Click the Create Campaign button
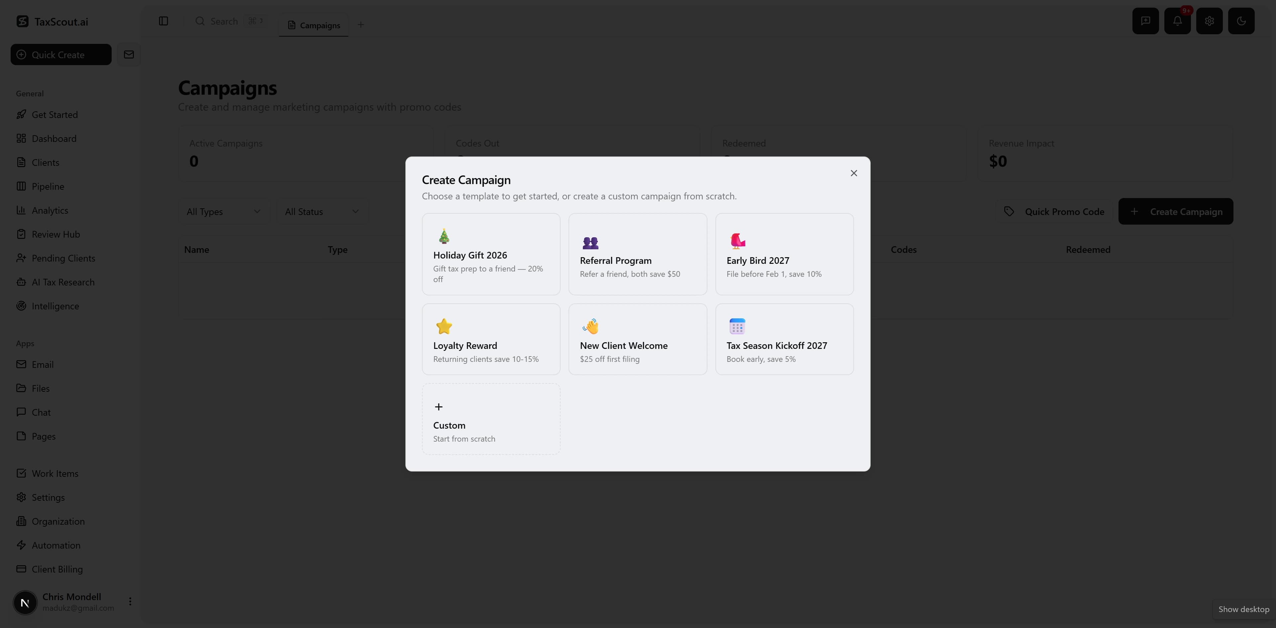 (1175, 211)
